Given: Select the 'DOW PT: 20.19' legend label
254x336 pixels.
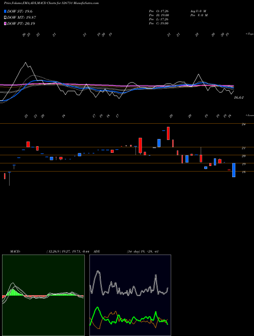Looking at the screenshot, I should point(21,23).
